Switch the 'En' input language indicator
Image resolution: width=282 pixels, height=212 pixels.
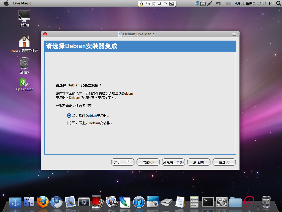click(148, 3)
